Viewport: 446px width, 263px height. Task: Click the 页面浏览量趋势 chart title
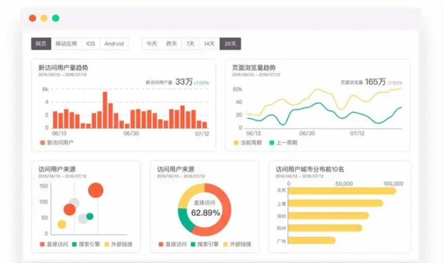click(x=254, y=67)
